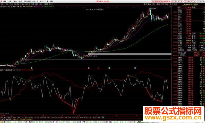
Task: Open the 报价 menu
Action: [x=15, y=1]
